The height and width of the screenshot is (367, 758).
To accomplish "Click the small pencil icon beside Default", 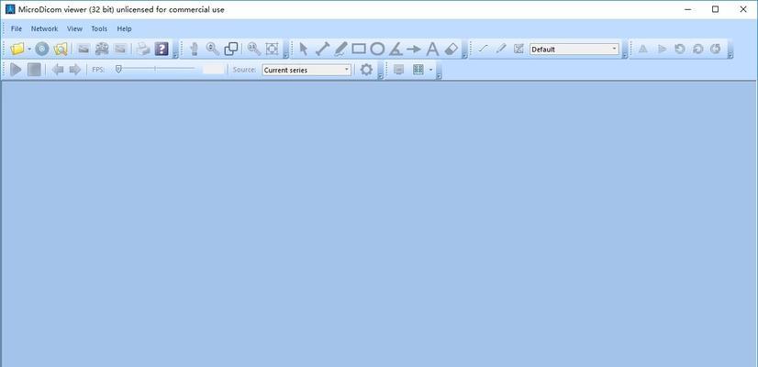I will click(501, 49).
